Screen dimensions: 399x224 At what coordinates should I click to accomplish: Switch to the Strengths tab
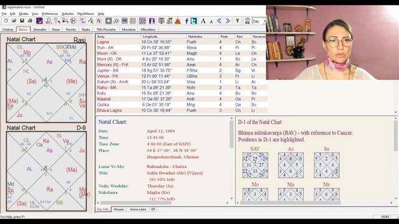[40, 29]
